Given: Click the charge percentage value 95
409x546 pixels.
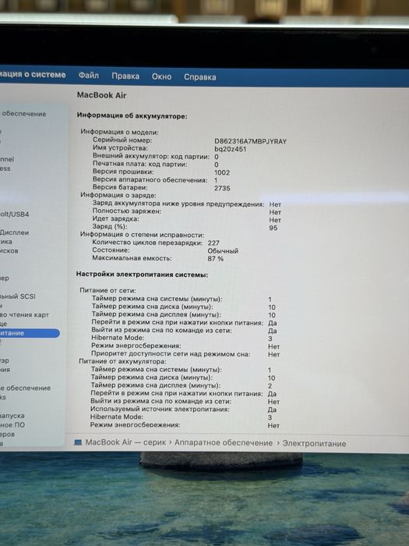Looking at the screenshot, I should 273,228.
